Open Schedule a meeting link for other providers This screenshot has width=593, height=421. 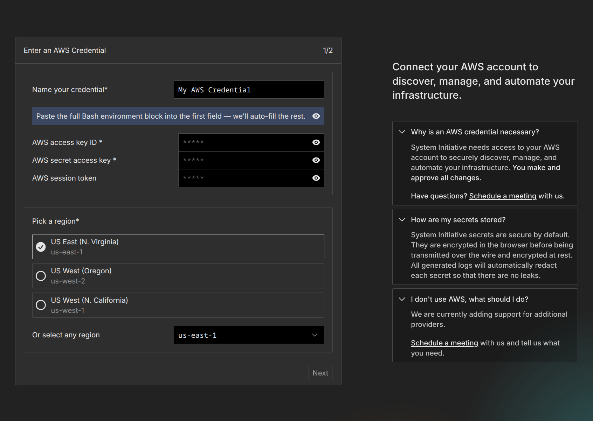(x=444, y=343)
